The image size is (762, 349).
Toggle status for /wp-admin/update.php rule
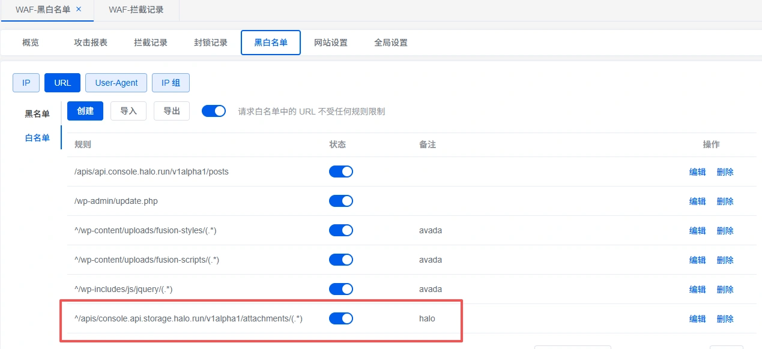(341, 201)
